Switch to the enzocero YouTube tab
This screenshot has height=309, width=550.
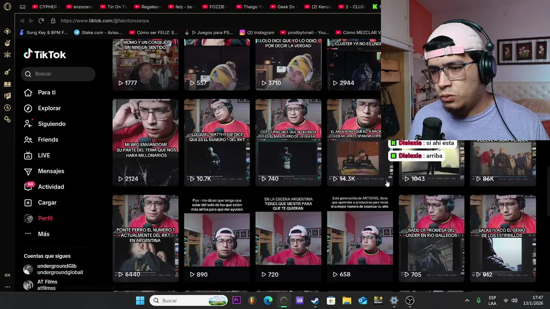coord(81,7)
